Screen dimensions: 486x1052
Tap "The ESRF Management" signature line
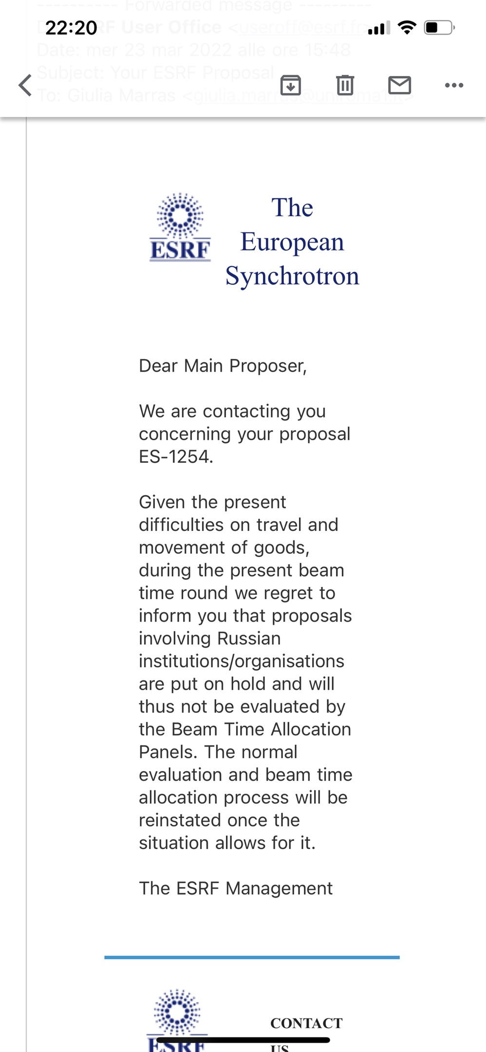[236, 888]
